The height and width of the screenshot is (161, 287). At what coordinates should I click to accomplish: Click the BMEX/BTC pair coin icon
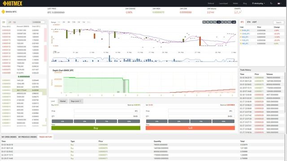coord(3,12)
